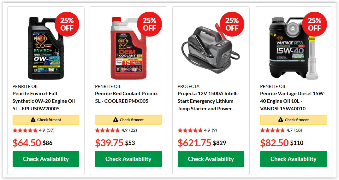Click the 25% OFF badge on Red Coolant Premix
Screen dimensions: 339x180
click(x=149, y=24)
